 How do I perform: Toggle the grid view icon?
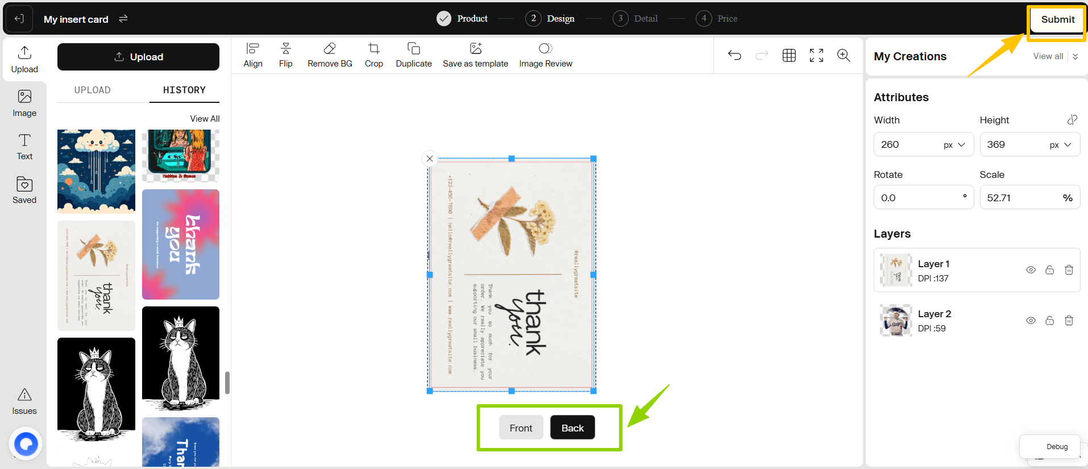(x=789, y=55)
